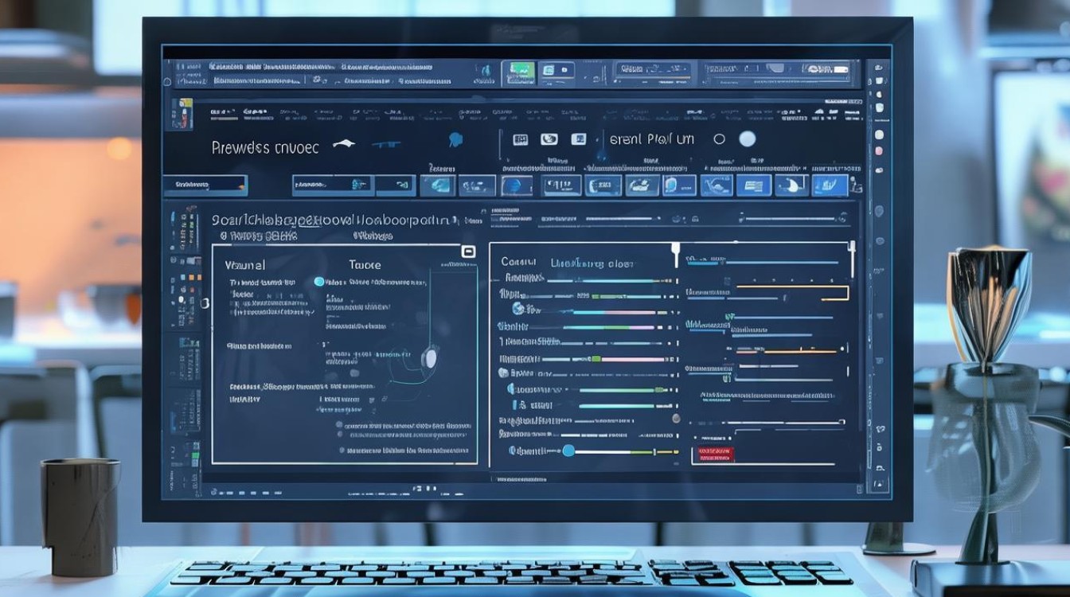Click the curved arrow icon after Prewdss cnuoec
1070x597 pixels.
(x=343, y=144)
